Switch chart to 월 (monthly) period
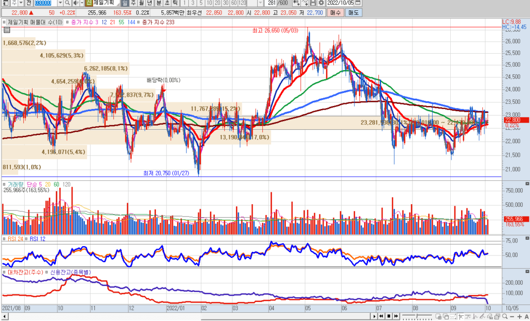This screenshot has height=321, width=530. (142, 3)
